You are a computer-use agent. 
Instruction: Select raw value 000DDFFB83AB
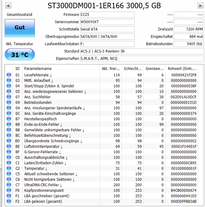point(184,202)
